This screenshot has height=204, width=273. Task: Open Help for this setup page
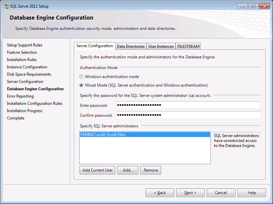click(x=251, y=192)
